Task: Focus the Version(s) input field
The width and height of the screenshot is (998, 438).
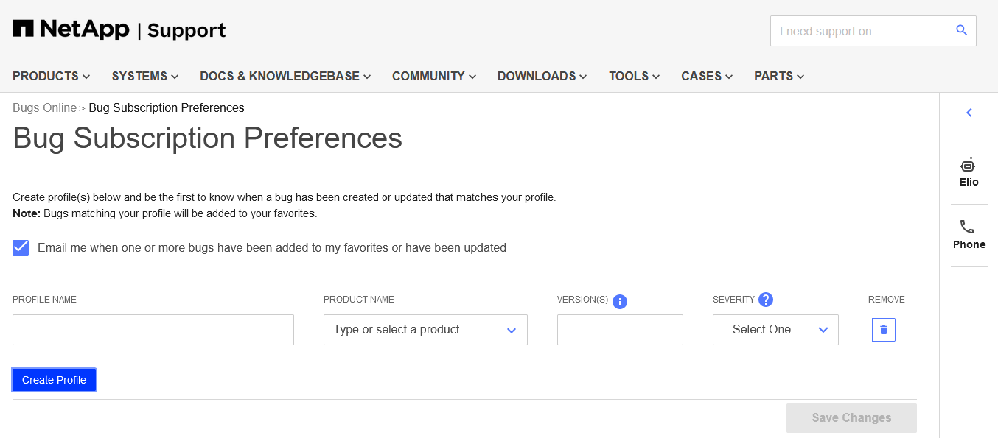Action: click(x=620, y=330)
